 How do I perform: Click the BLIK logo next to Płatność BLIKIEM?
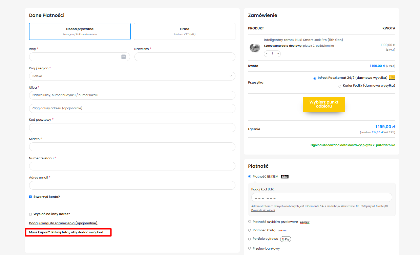[x=285, y=177]
